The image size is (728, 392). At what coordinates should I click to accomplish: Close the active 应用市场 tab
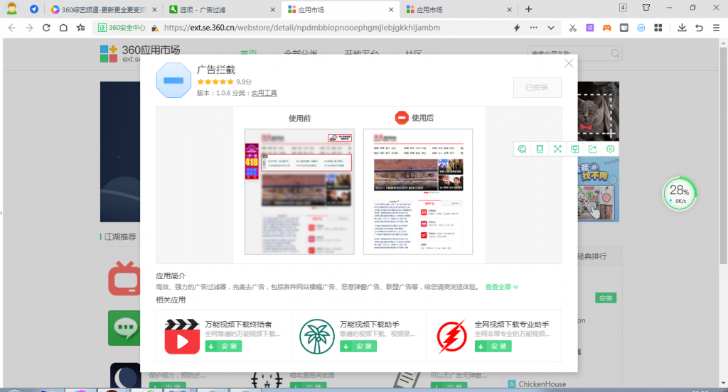click(391, 10)
